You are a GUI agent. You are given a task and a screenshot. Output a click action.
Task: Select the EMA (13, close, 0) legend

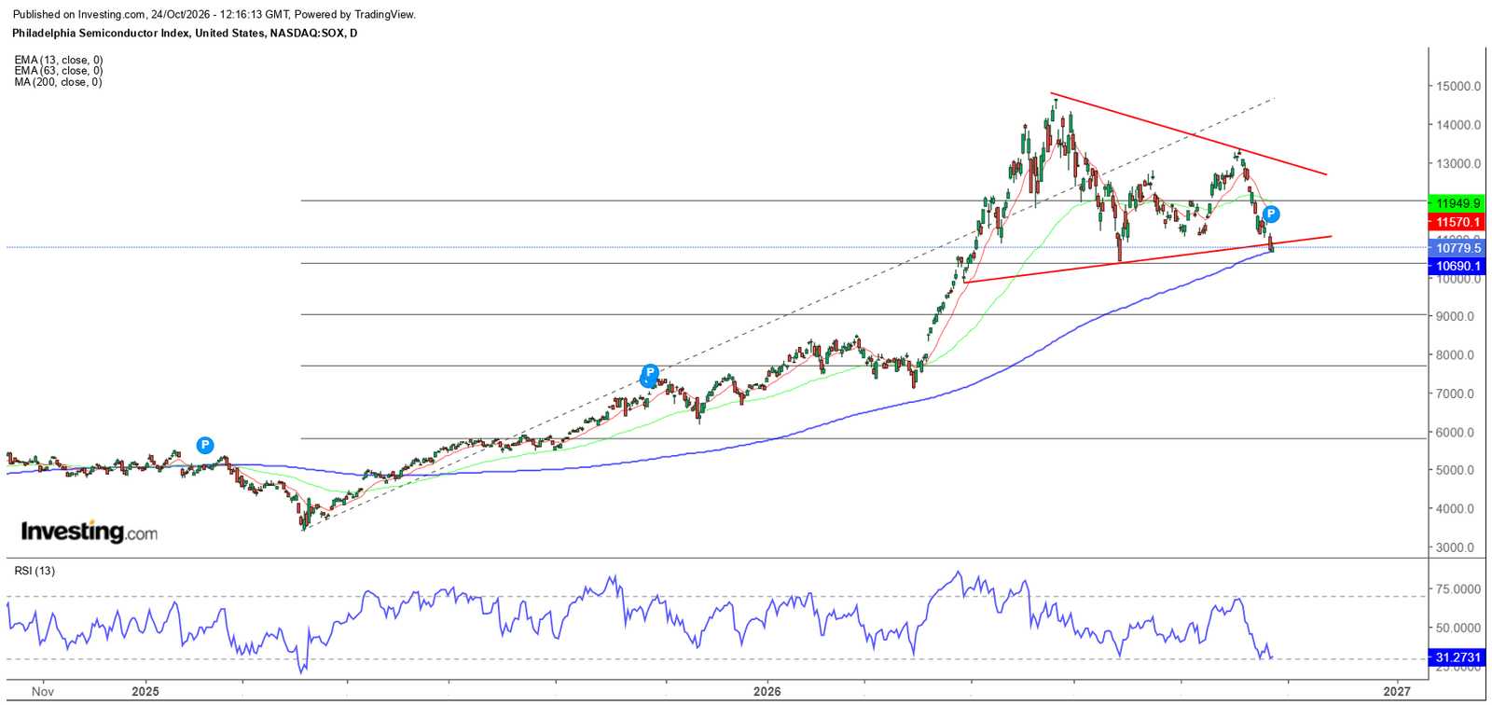(59, 60)
